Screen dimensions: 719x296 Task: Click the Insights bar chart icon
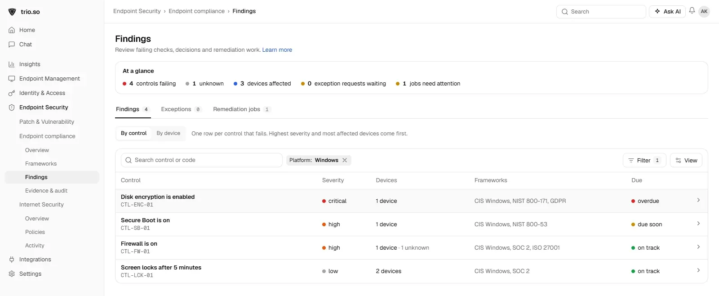(12, 64)
